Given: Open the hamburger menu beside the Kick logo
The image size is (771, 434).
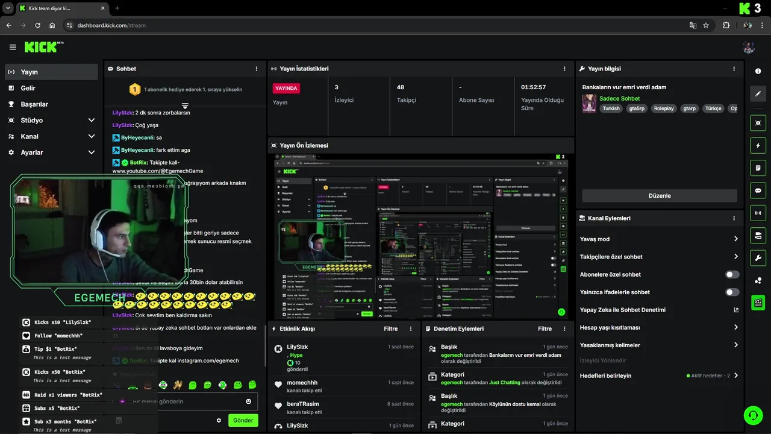Looking at the screenshot, I should coord(13,47).
